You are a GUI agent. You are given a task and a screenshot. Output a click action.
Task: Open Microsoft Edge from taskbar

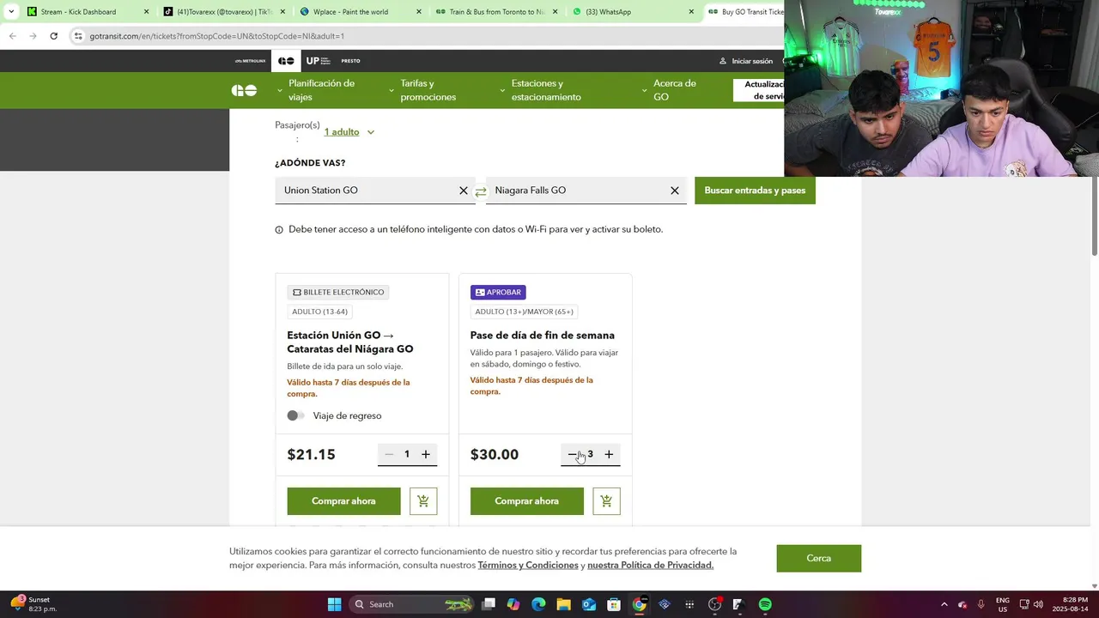[x=538, y=604]
